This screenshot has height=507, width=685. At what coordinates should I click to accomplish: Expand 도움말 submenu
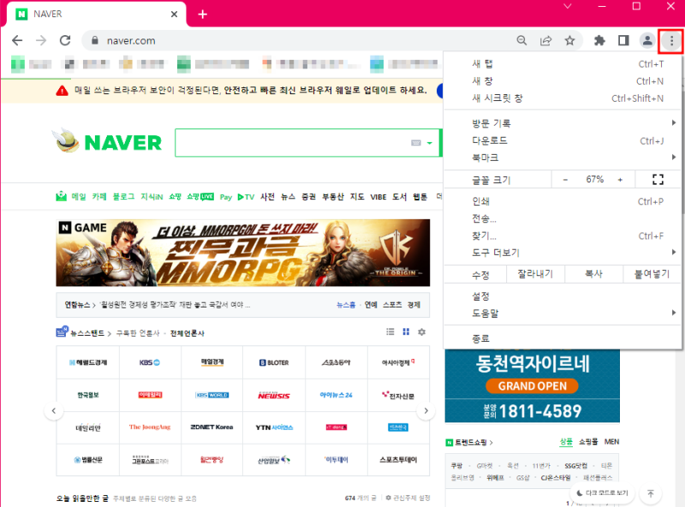(563, 313)
